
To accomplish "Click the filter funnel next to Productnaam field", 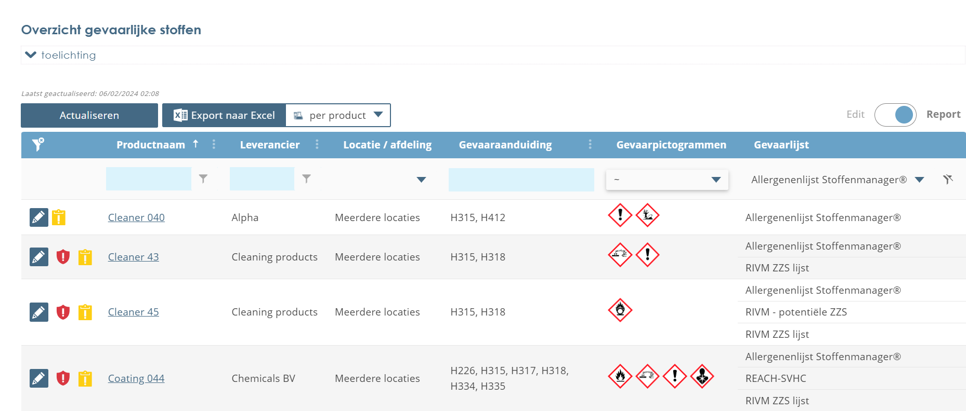I will [x=203, y=179].
